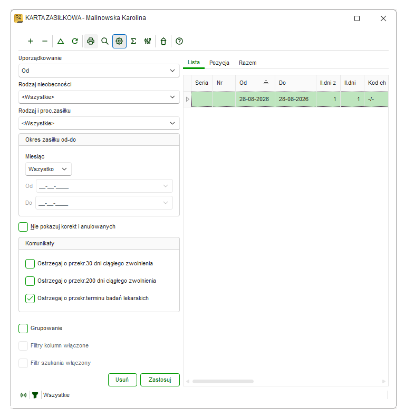Select the Od cell 28-08-2026
The width and height of the screenshot is (405, 418).
coord(255,99)
